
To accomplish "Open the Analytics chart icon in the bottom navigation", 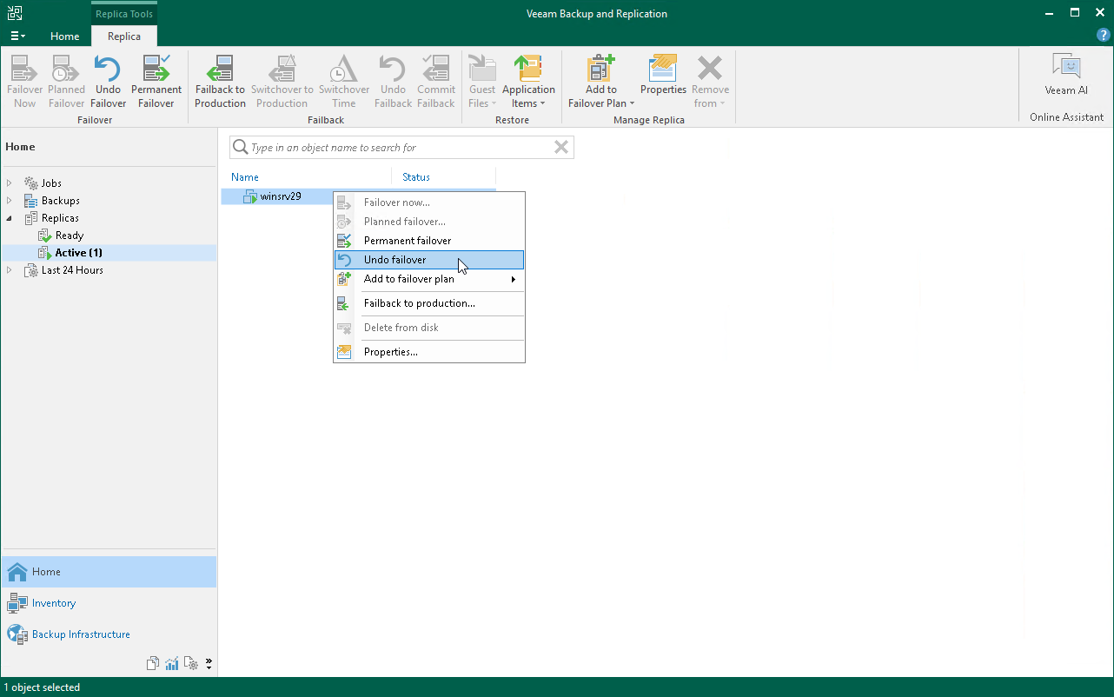I will 172,664.
